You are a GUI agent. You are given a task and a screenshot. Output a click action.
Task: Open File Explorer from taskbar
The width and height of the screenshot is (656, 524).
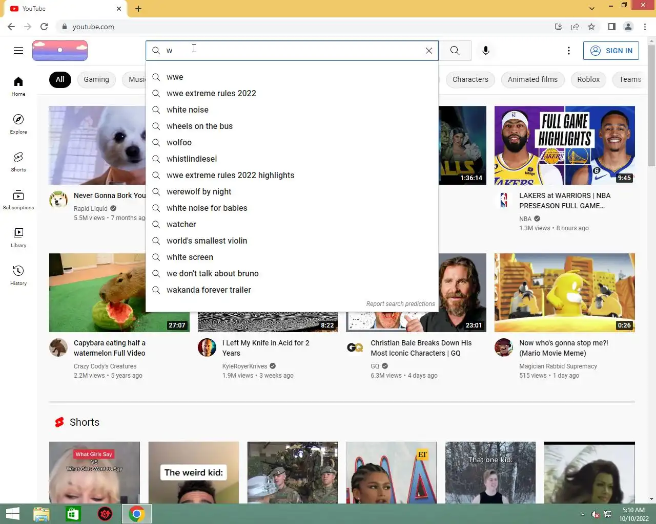coord(42,514)
